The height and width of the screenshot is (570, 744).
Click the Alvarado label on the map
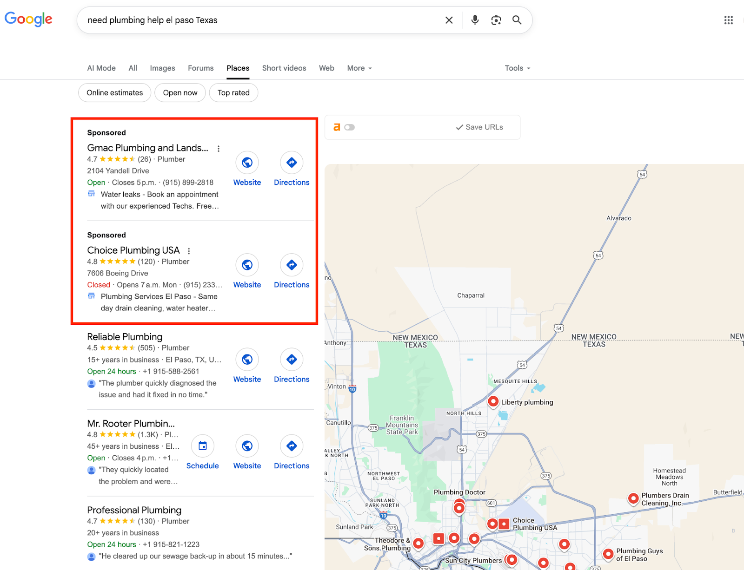pos(619,218)
